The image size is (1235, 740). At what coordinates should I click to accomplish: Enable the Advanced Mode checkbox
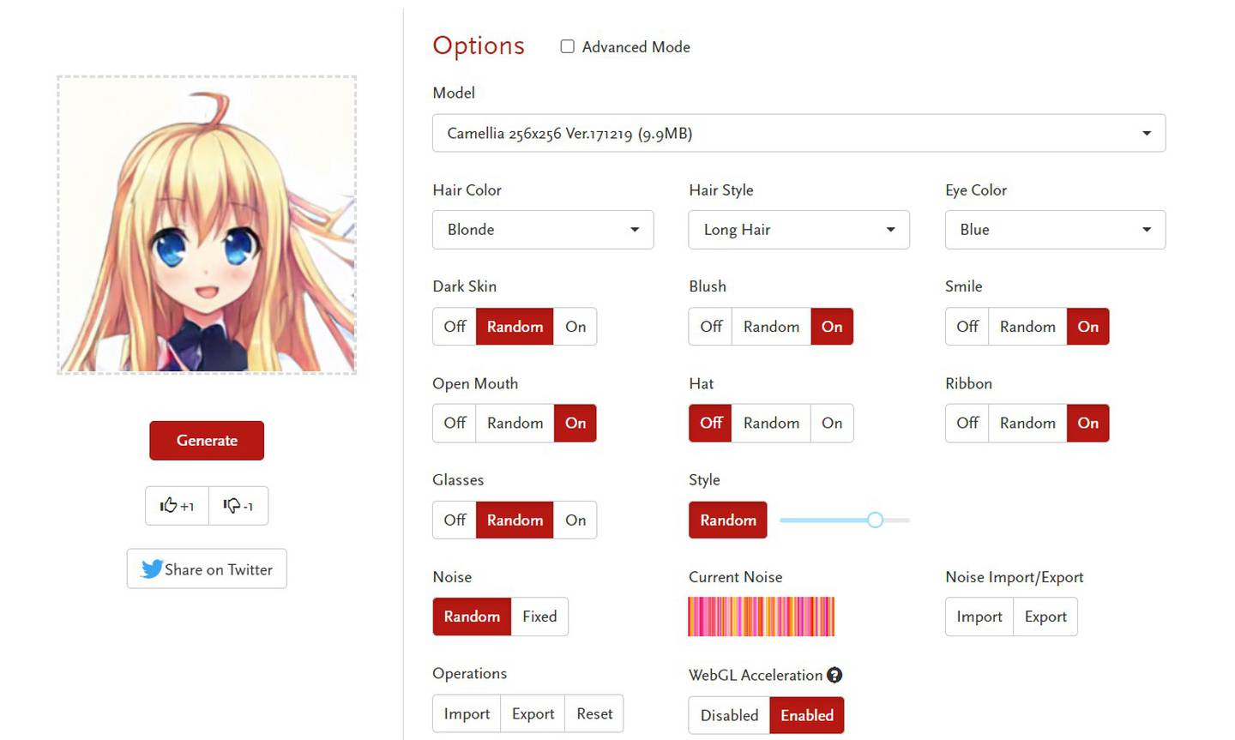click(x=567, y=46)
